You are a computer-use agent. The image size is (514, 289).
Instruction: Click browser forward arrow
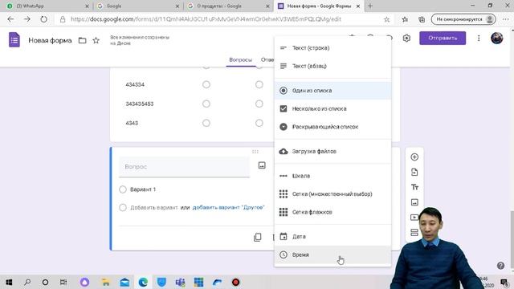[27, 19]
